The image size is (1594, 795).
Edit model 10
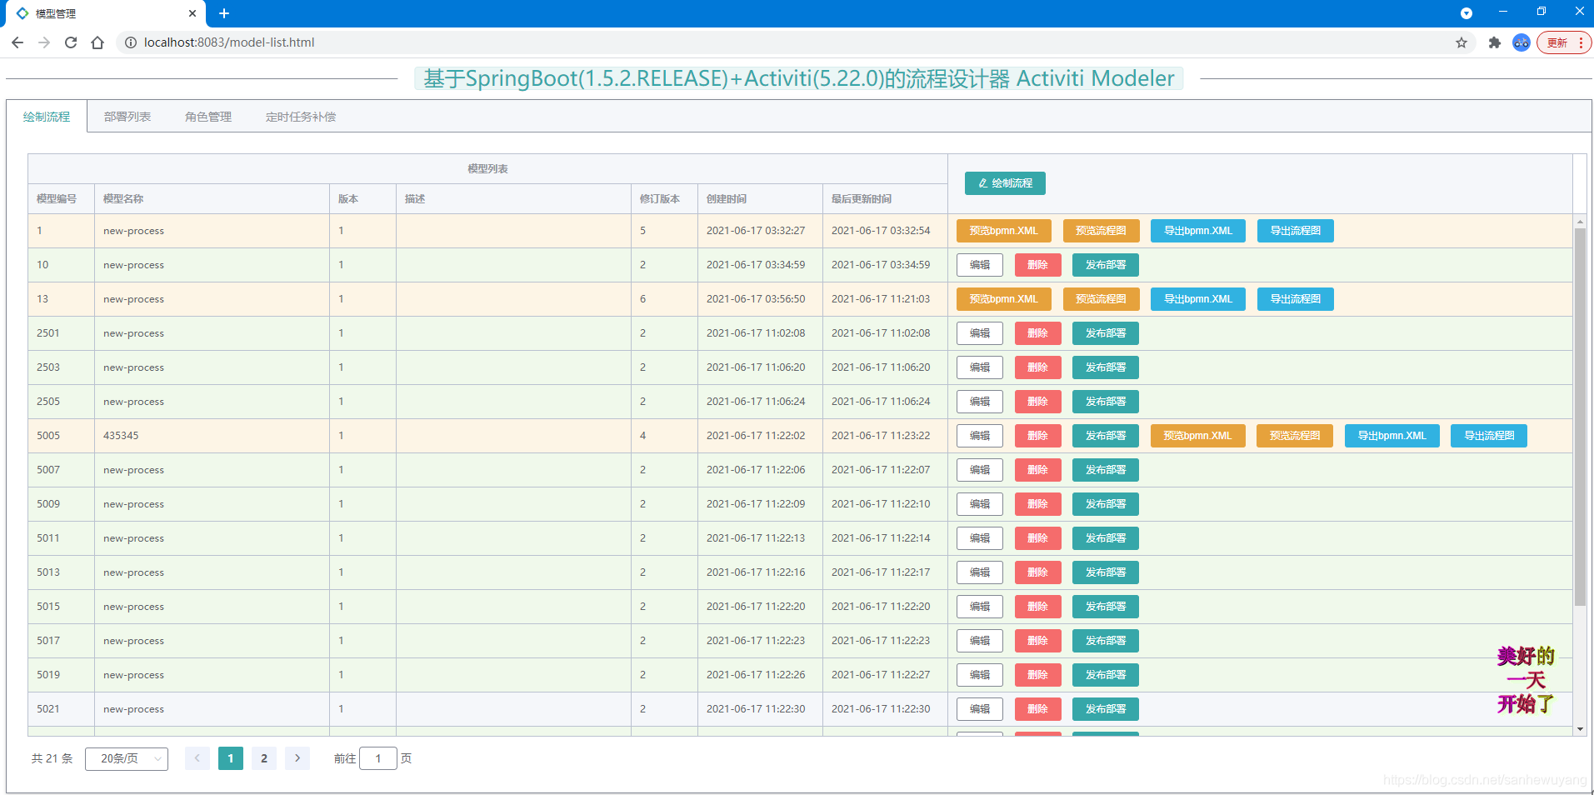click(980, 265)
